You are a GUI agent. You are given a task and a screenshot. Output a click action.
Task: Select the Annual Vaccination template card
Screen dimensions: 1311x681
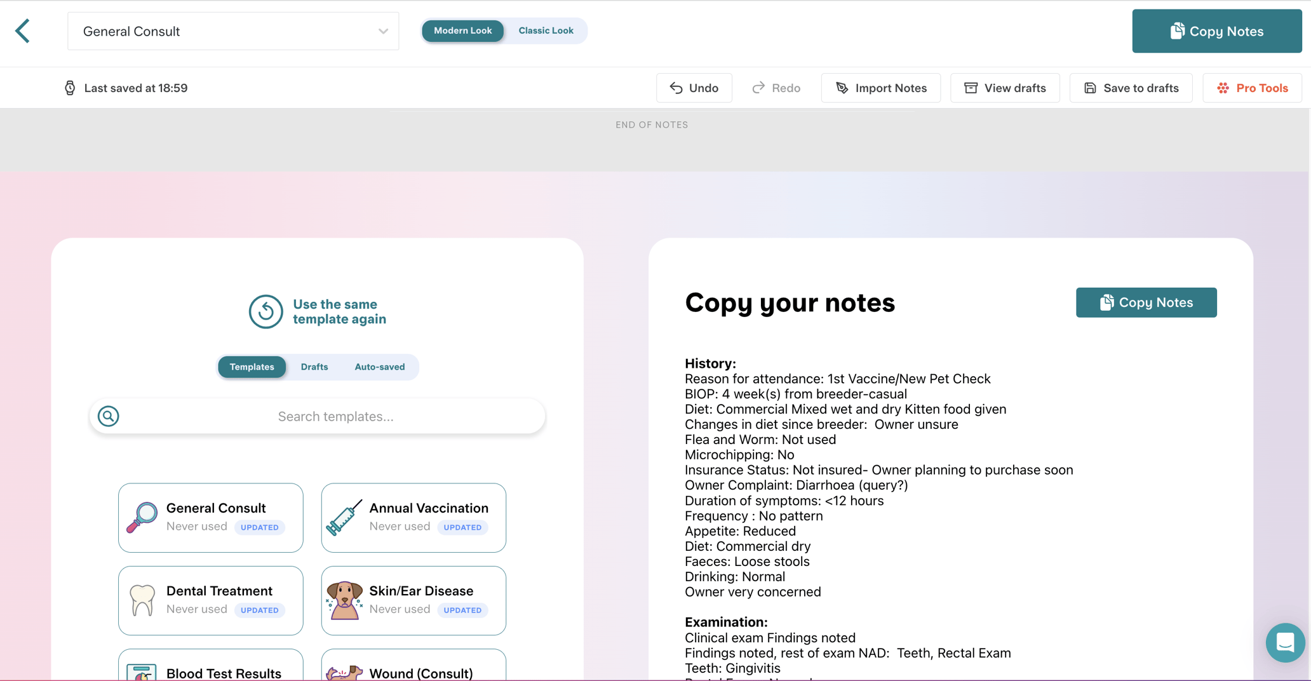coord(413,517)
